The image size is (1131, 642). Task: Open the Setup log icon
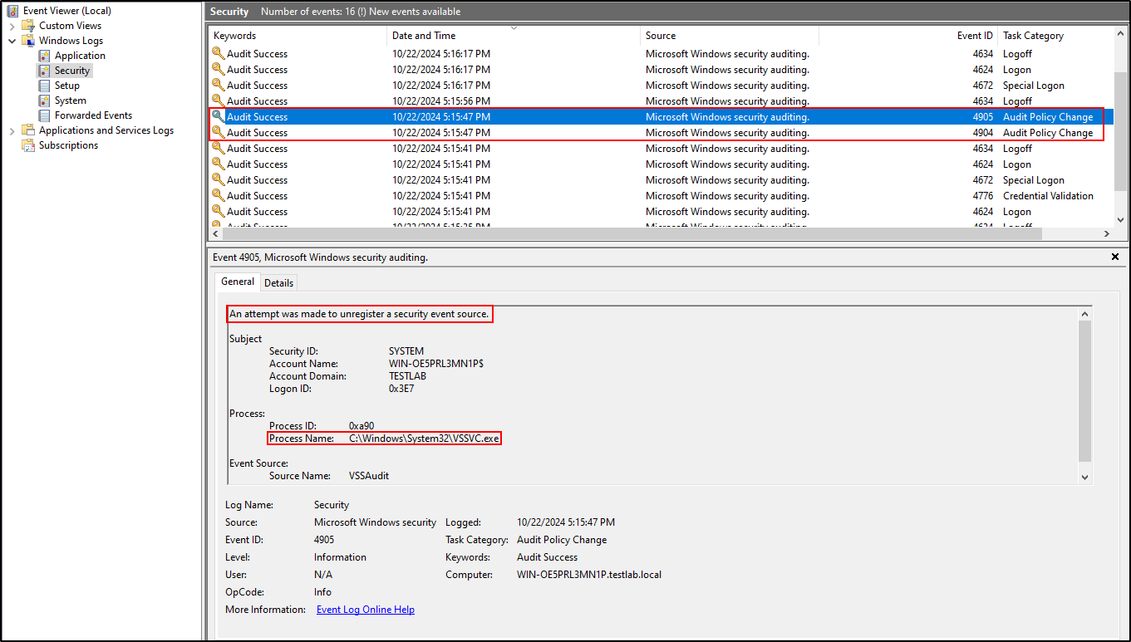(x=44, y=86)
